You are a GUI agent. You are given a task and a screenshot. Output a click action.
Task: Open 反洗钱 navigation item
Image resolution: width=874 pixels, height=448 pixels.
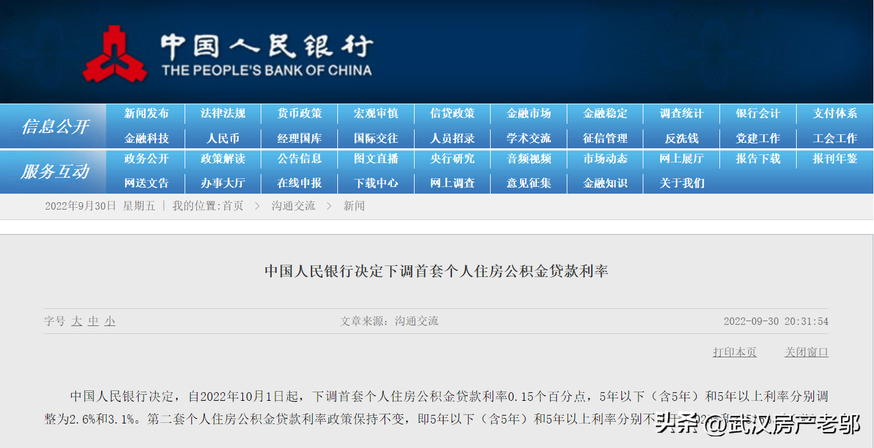682,139
